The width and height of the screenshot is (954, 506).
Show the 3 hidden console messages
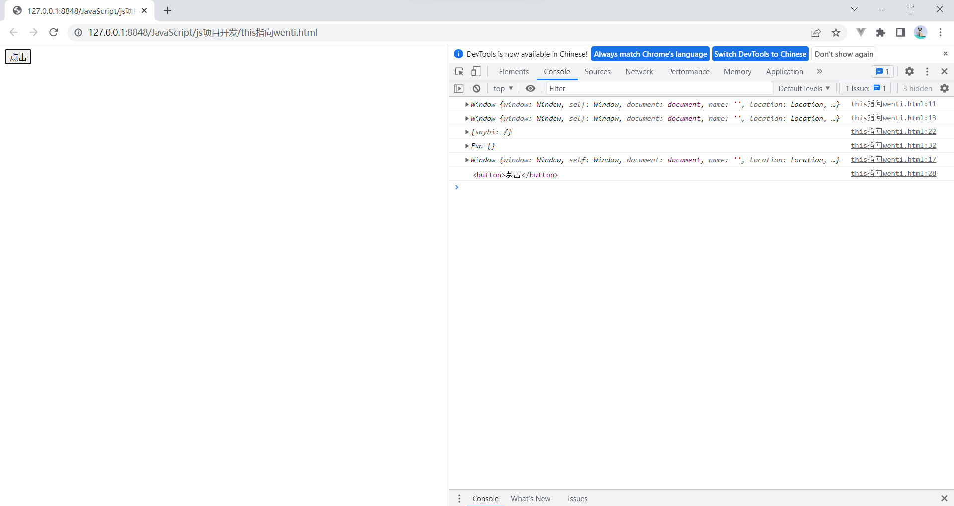pos(917,88)
